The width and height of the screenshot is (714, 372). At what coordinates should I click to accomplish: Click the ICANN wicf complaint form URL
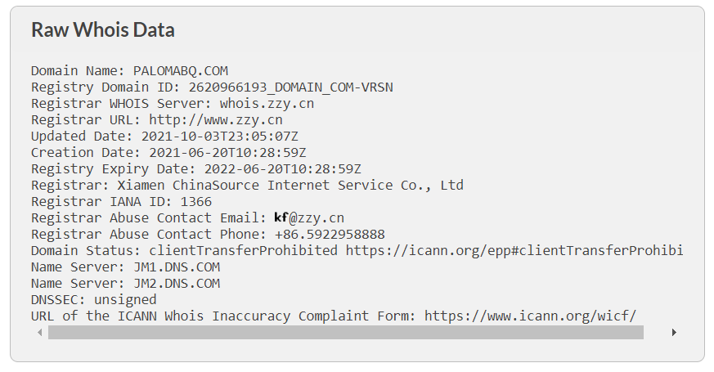click(x=530, y=316)
